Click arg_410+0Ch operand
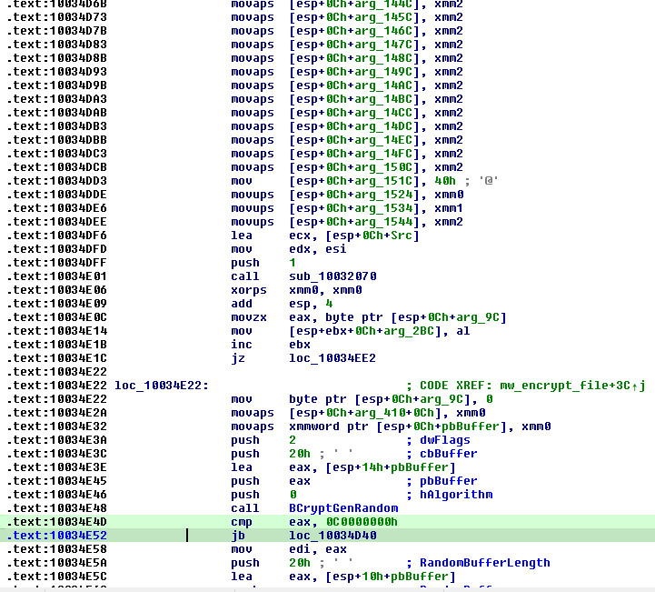 (x=394, y=413)
